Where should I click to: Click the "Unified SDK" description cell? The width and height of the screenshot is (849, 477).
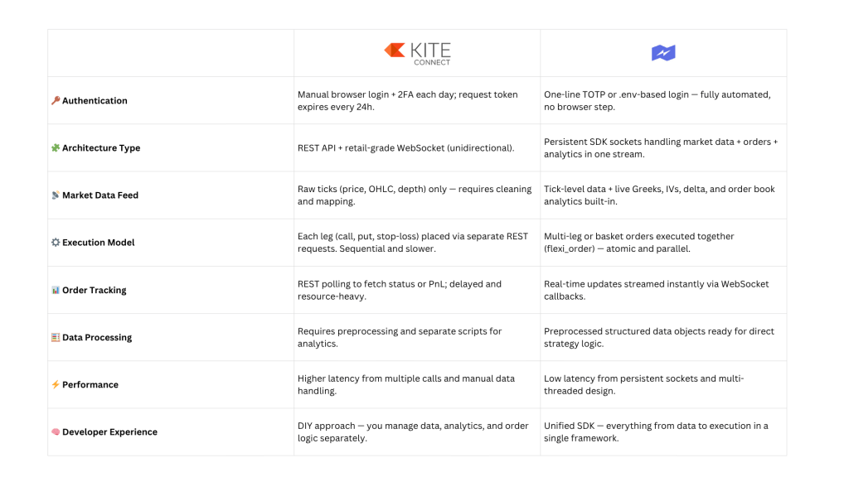(656, 431)
